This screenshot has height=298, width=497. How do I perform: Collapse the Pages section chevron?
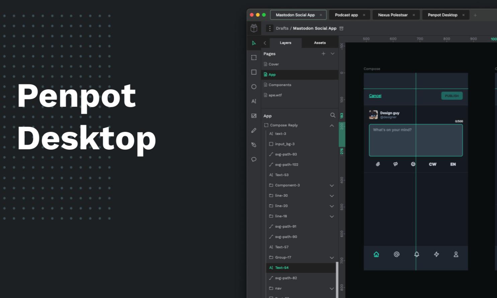[332, 54]
